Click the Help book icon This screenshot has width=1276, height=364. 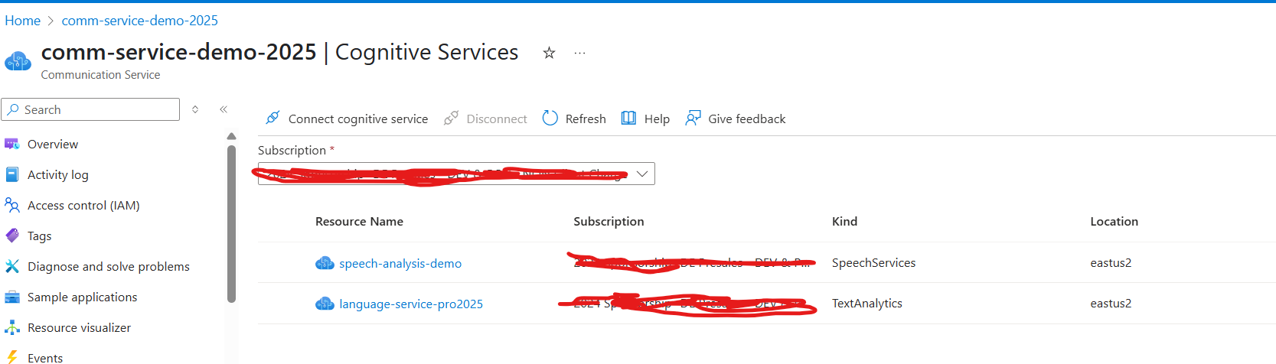(628, 118)
